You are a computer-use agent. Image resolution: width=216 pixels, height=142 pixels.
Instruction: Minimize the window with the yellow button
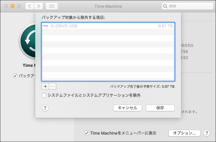click(x=13, y=6)
